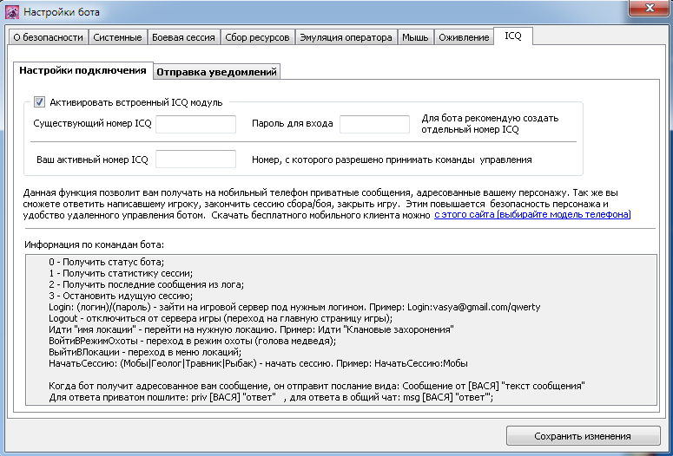Select the ICQ tab
This screenshot has height=456, width=673.
tap(513, 36)
